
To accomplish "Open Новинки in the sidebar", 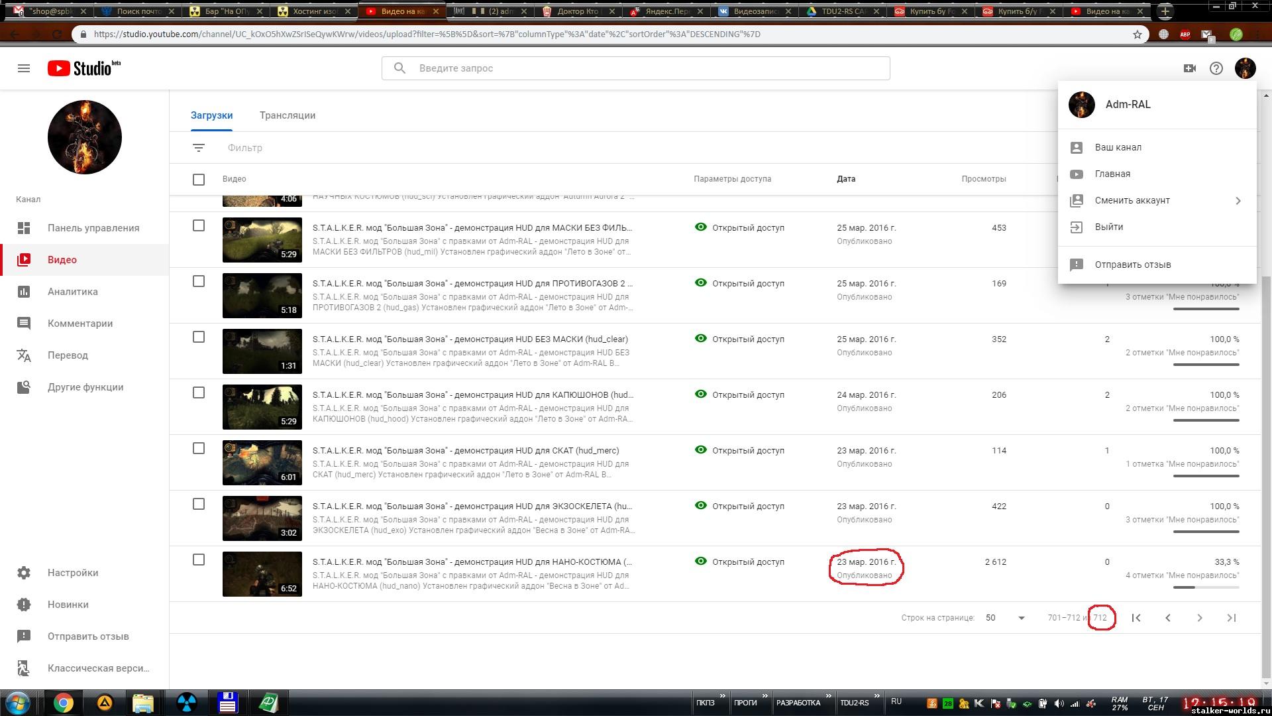I will (85, 605).
